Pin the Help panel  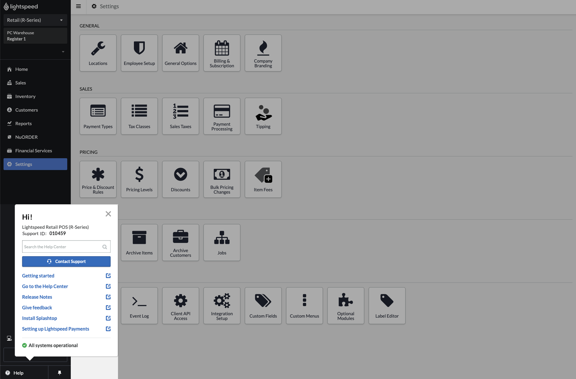(59, 373)
